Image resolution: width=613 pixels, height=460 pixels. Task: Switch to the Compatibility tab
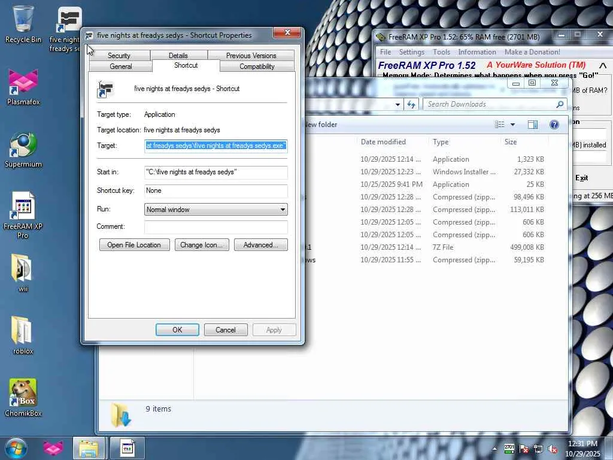(257, 66)
